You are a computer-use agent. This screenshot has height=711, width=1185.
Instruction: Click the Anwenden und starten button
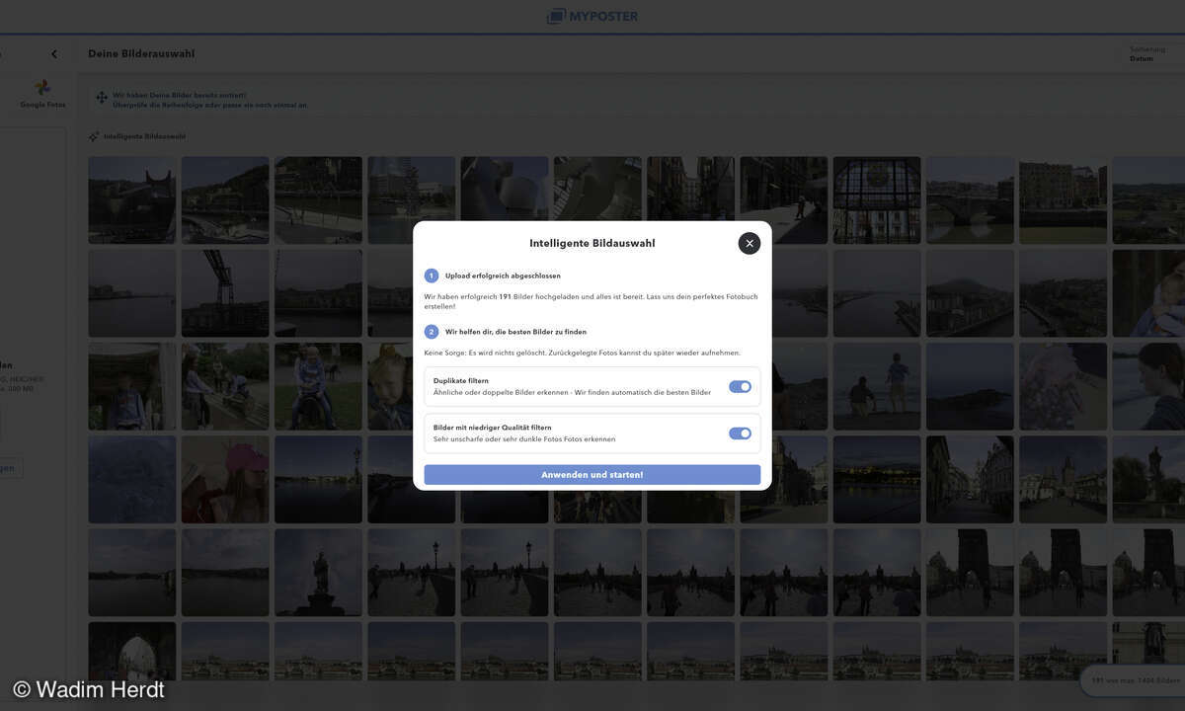592,475
